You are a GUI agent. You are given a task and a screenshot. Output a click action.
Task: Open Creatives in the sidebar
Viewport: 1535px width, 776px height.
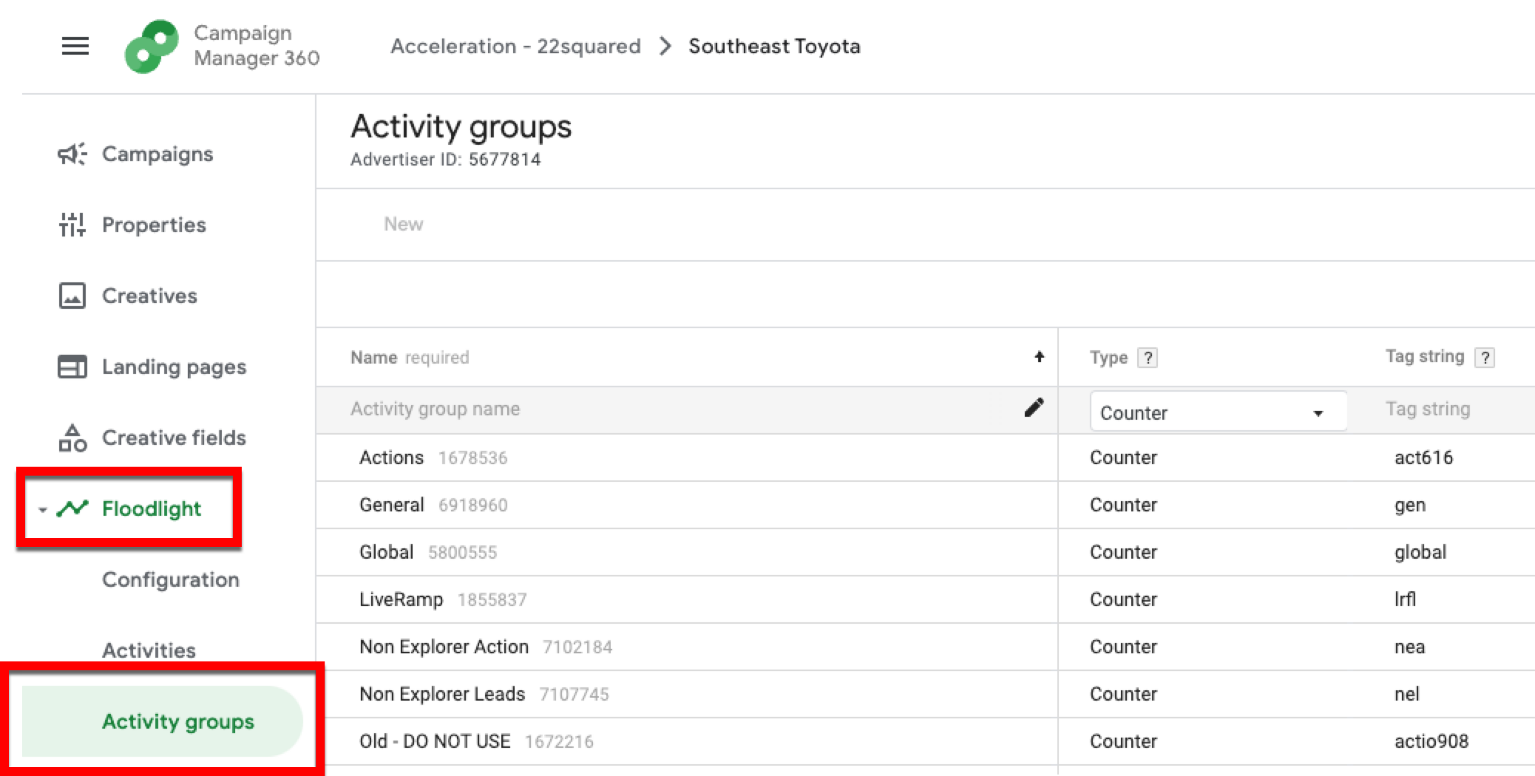tap(149, 296)
